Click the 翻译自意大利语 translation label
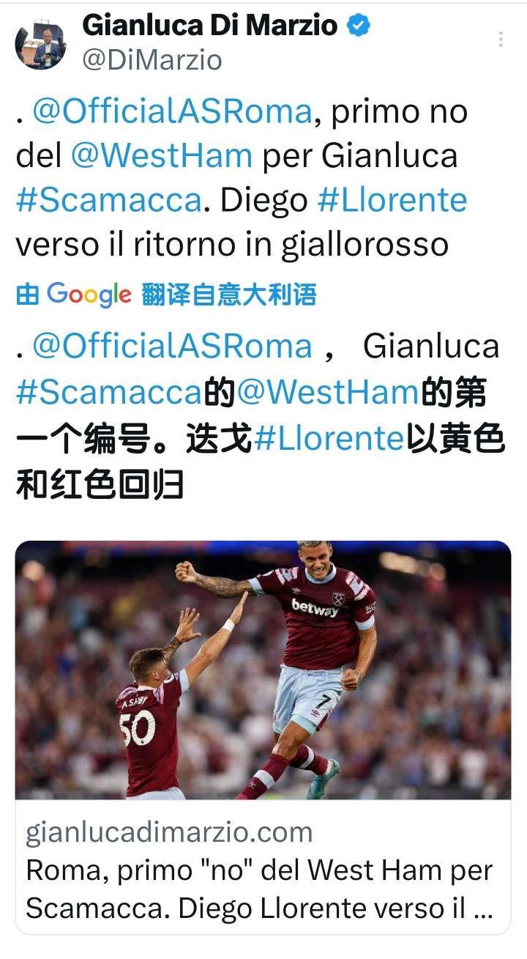 (x=229, y=295)
